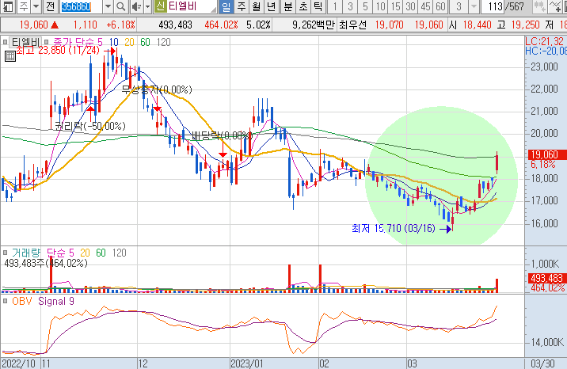Click the LC:21.32 indicator text
567x369 pixels.
click(x=545, y=41)
